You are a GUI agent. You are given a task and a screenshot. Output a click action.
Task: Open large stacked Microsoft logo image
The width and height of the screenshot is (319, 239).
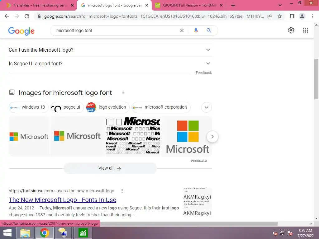[187, 136]
